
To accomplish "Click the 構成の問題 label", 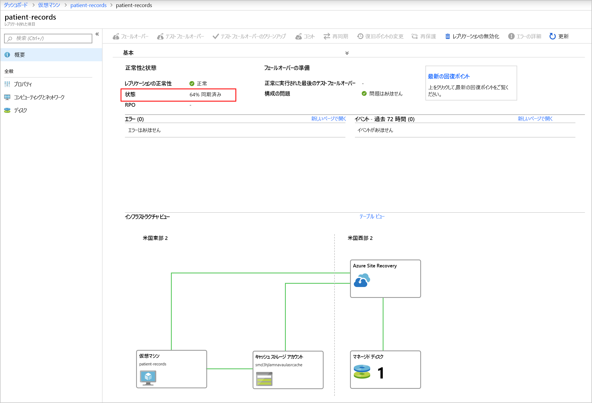I will tap(277, 94).
